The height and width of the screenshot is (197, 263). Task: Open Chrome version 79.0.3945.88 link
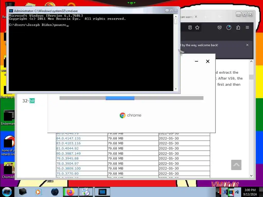tap(68, 158)
